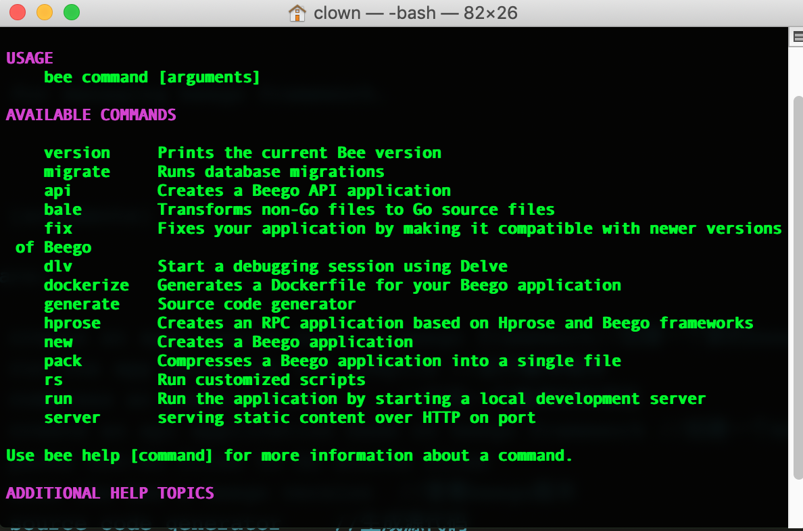Image resolution: width=803 pixels, height=531 pixels.
Task: Click the "rs" command name
Action: click(x=53, y=380)
